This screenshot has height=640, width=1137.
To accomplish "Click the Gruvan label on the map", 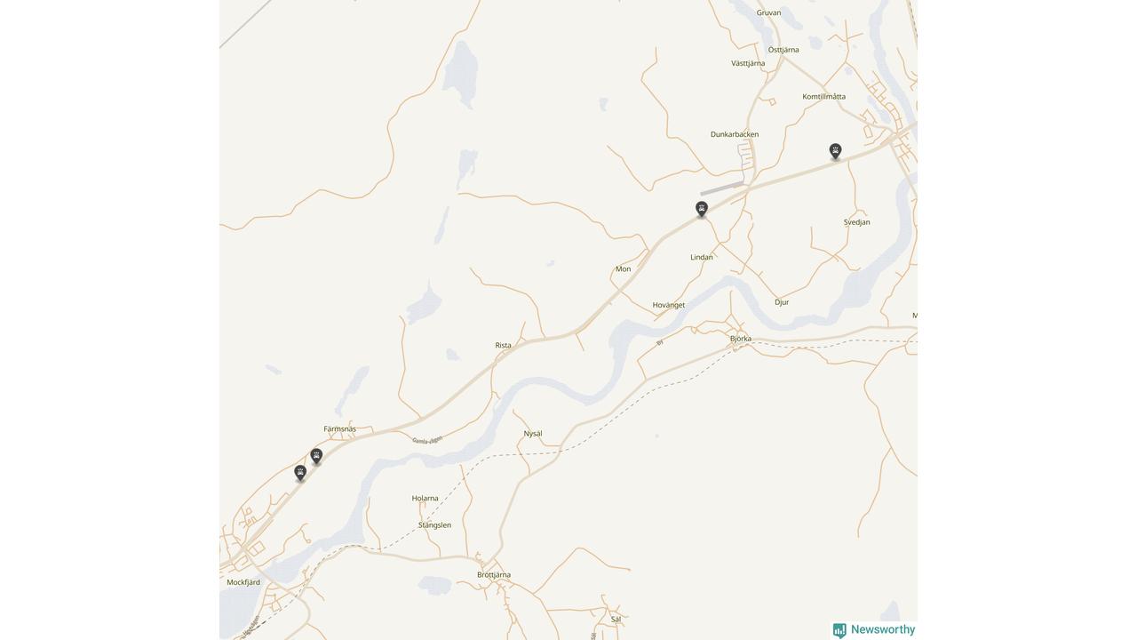I will click(769, 12).
